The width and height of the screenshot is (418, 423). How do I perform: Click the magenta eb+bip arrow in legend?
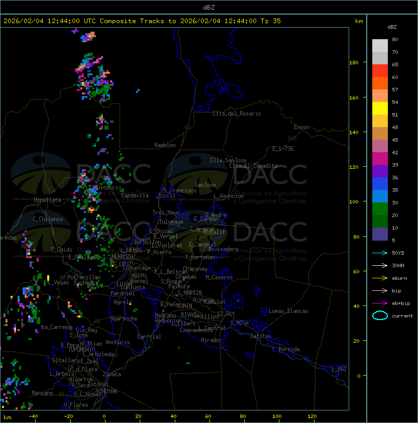point(380,303)
